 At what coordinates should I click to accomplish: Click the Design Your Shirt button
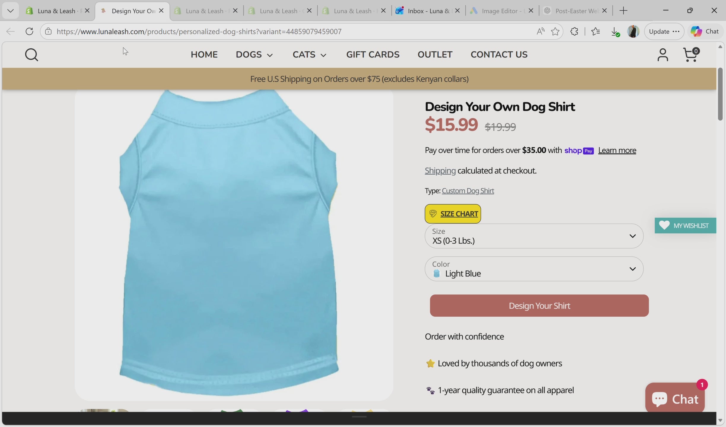539,306
